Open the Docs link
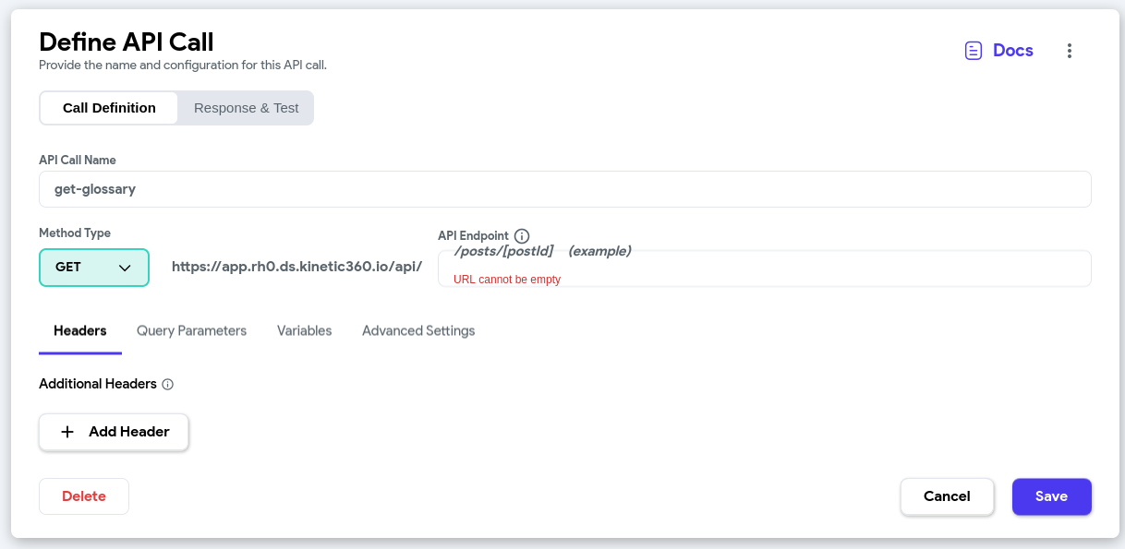 [1012, 50]
